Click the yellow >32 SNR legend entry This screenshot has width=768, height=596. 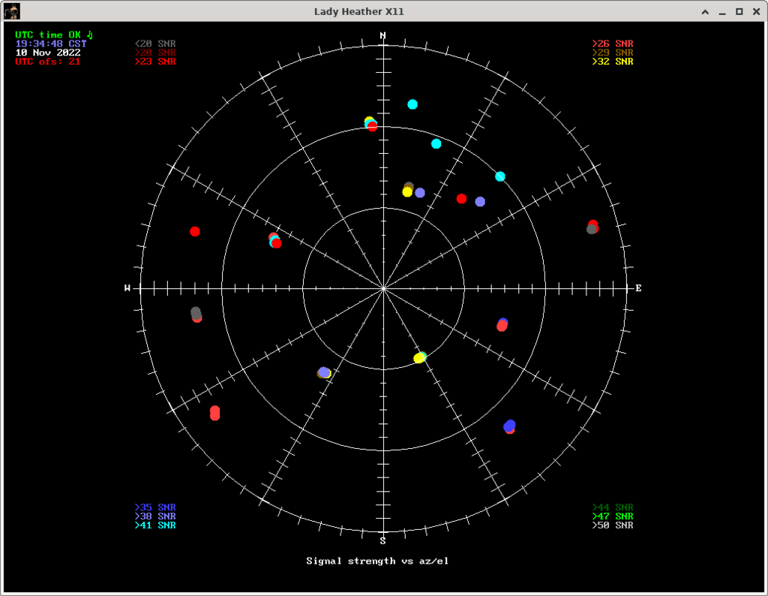tap(613, 62)
